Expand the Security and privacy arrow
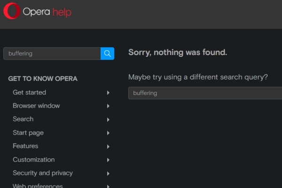The image size is (282, 188). click(x=108, y=173)
